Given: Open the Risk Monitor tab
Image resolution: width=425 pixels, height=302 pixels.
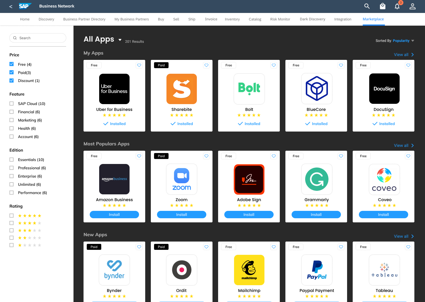Looking at the screenshot, I should coord(280,19).
